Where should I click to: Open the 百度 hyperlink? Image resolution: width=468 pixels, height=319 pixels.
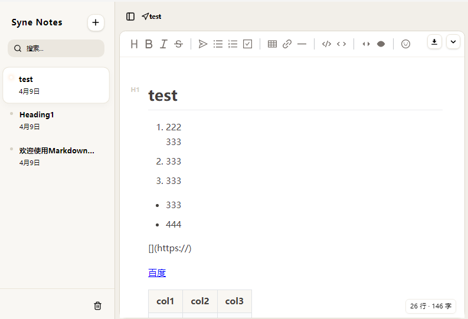[x=157, y=273]
